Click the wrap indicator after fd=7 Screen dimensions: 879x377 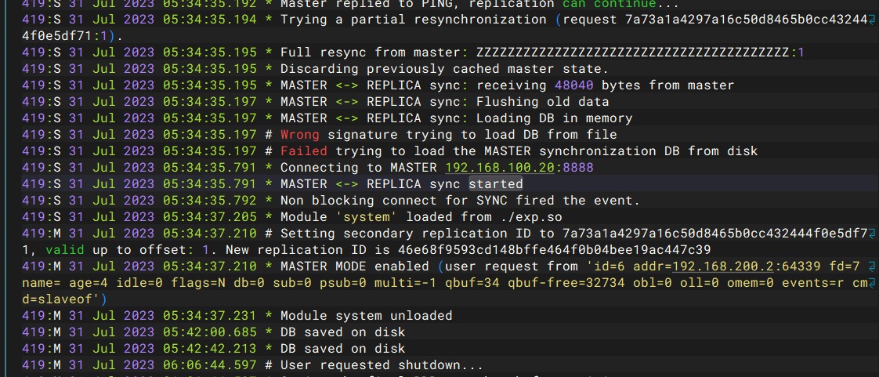[873, 266]
